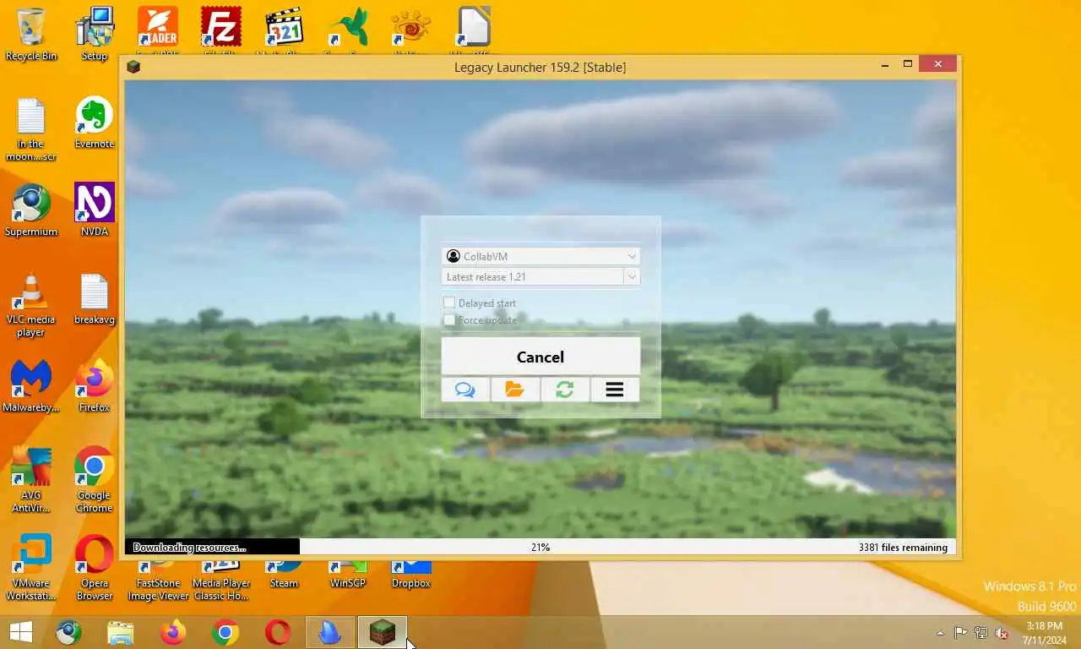Screen dimensions: 1081x649
Task: Select the Malwarebytes desktop shortcut
Action: click(x=31, y=386)
